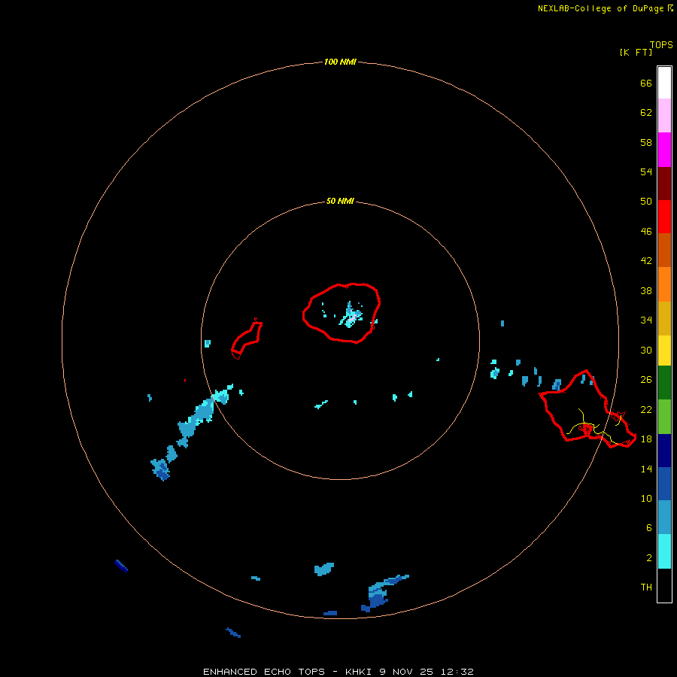Click the 50 NMI range ring label
This screenshot has height=677, width=677.
pos(340,201)
